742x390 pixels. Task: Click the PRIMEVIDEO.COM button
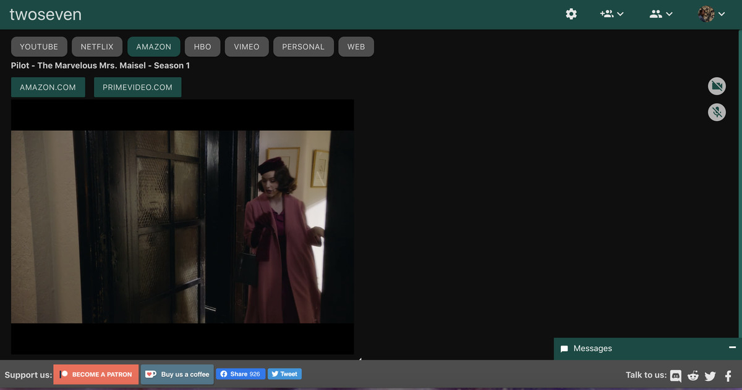(x=137, y=88)
